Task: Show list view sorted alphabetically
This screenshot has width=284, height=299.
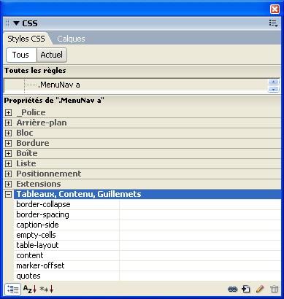Action: [x=30, y=289]
